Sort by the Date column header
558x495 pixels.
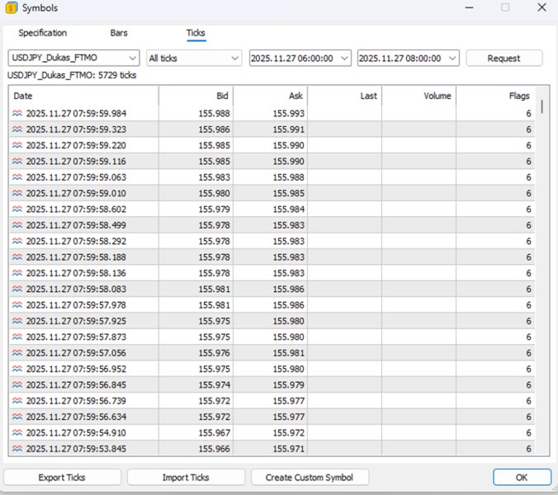(83, 96)
